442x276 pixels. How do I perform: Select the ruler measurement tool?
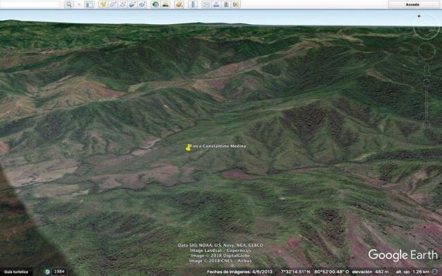point(193,4)
